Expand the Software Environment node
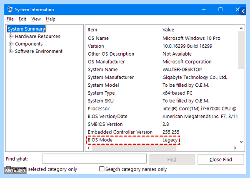 [11, 51]
